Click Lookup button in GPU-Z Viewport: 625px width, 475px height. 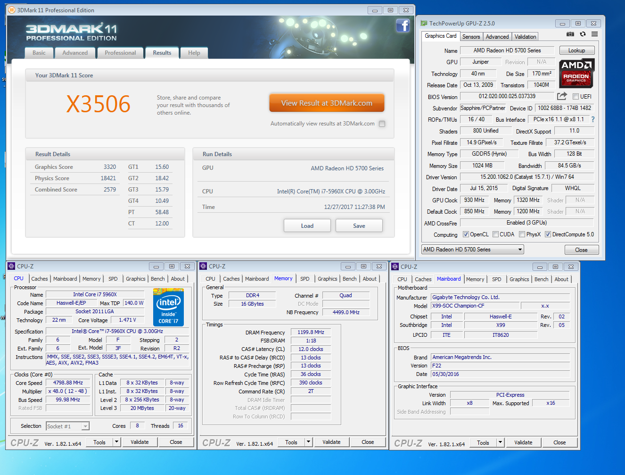577,50
